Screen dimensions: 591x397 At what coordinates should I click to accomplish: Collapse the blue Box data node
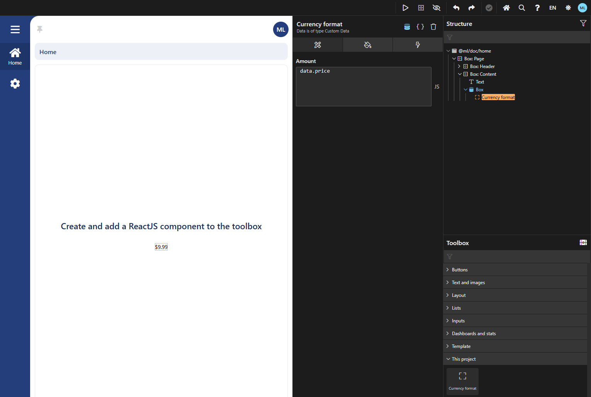pyautogui.click(x=465, y=89)
